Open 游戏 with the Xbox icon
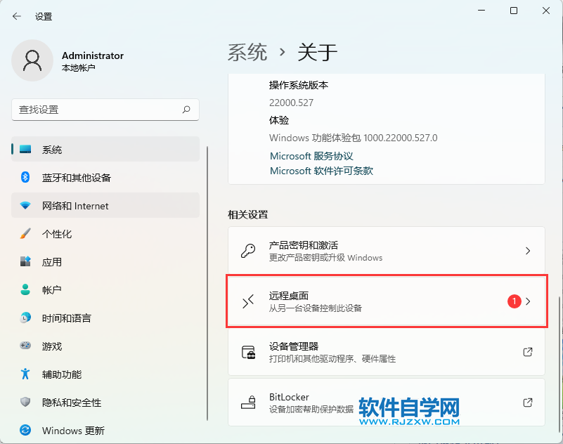The image size is (563, 444). click(25, 346)
